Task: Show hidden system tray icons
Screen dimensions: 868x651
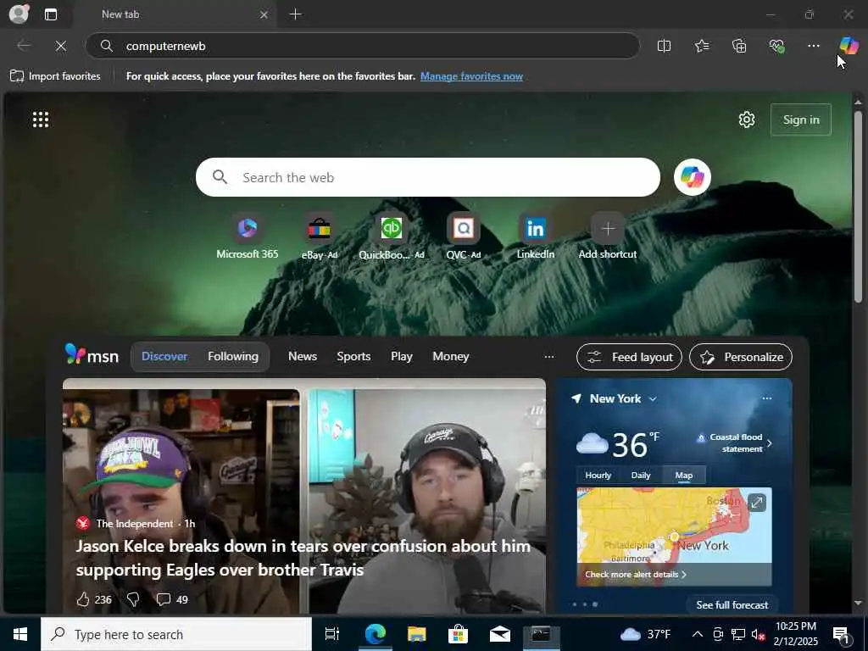Action: 698,634
